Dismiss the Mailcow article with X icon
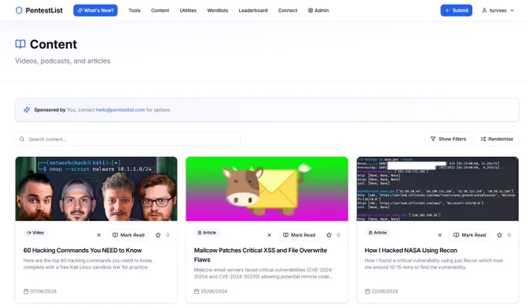 tap(269, 235)
